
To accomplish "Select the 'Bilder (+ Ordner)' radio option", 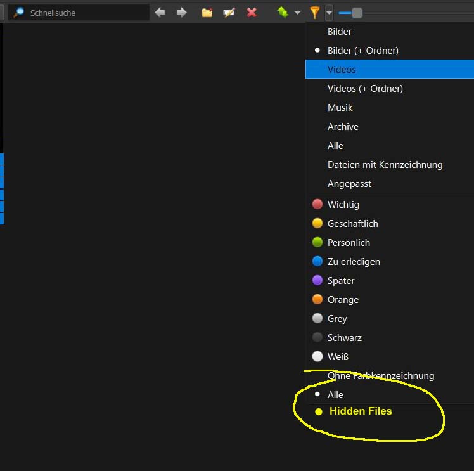I will [x=362, y=51].
